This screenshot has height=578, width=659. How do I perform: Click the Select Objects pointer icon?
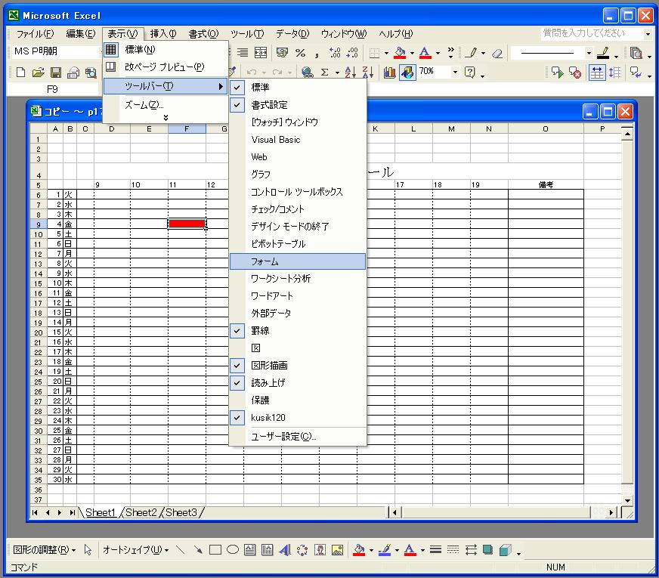(88, 550)
